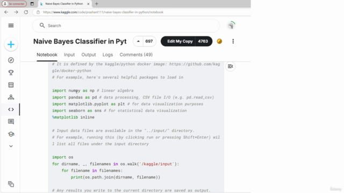The width and height of the screenshot is (344, 193).
Task: Click the notebook title Naive Bayes Classifier
Action: click(80, 41)
